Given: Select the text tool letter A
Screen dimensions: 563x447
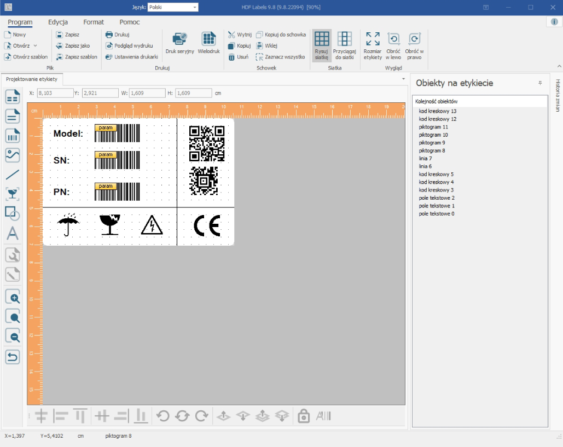Looking at the screenshot, I should pos(13,234).
